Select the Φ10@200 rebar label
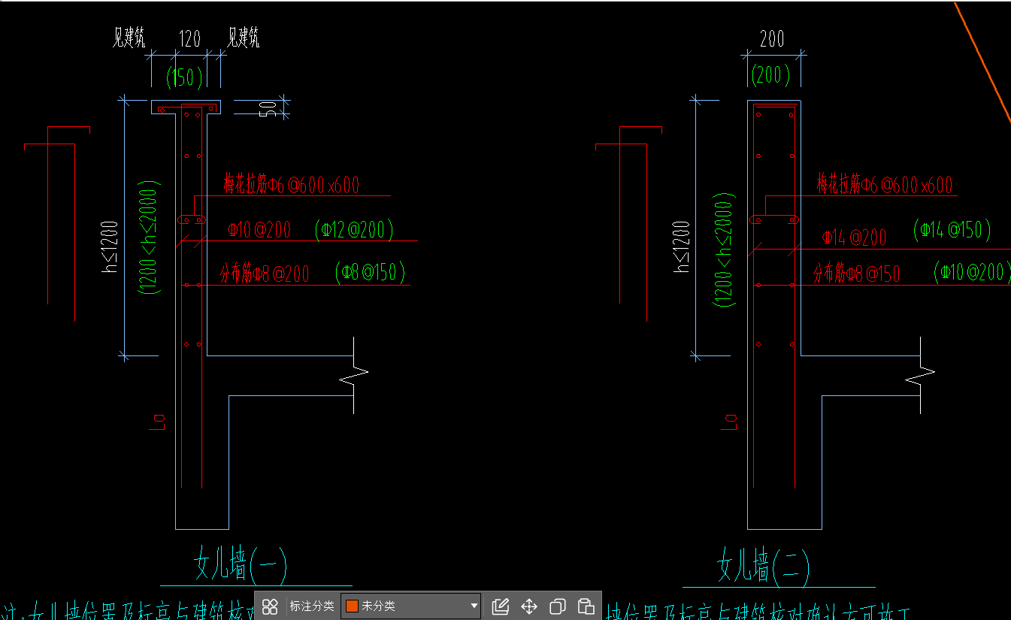Image resolution: width=1011 pixels, height=620 pixels. coord(259,231)
